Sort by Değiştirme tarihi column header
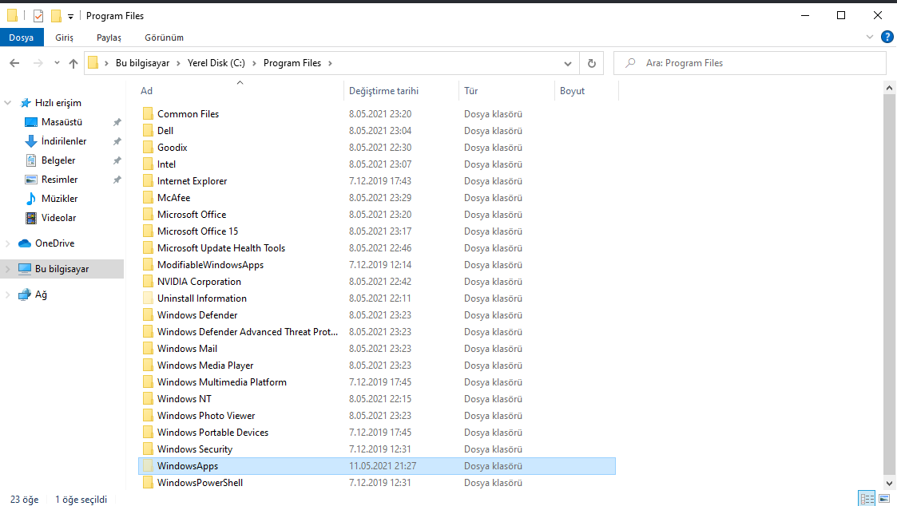 click(x=384, y=91)
